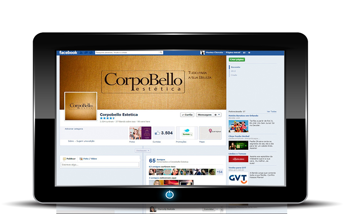The image size is (347, 214).
Task: Click the +54 more friends tile
Action: tap(219, 172)
